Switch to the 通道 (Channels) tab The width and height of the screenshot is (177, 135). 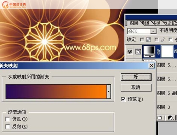coord(145,23)
